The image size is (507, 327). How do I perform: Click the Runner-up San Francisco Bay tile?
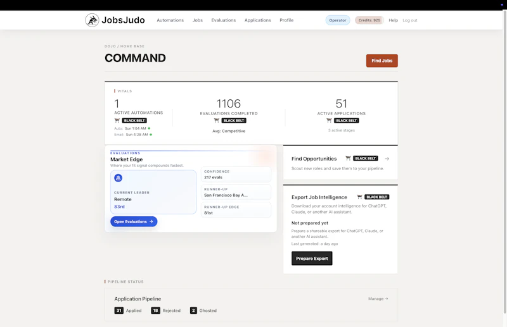coord(236,192)
